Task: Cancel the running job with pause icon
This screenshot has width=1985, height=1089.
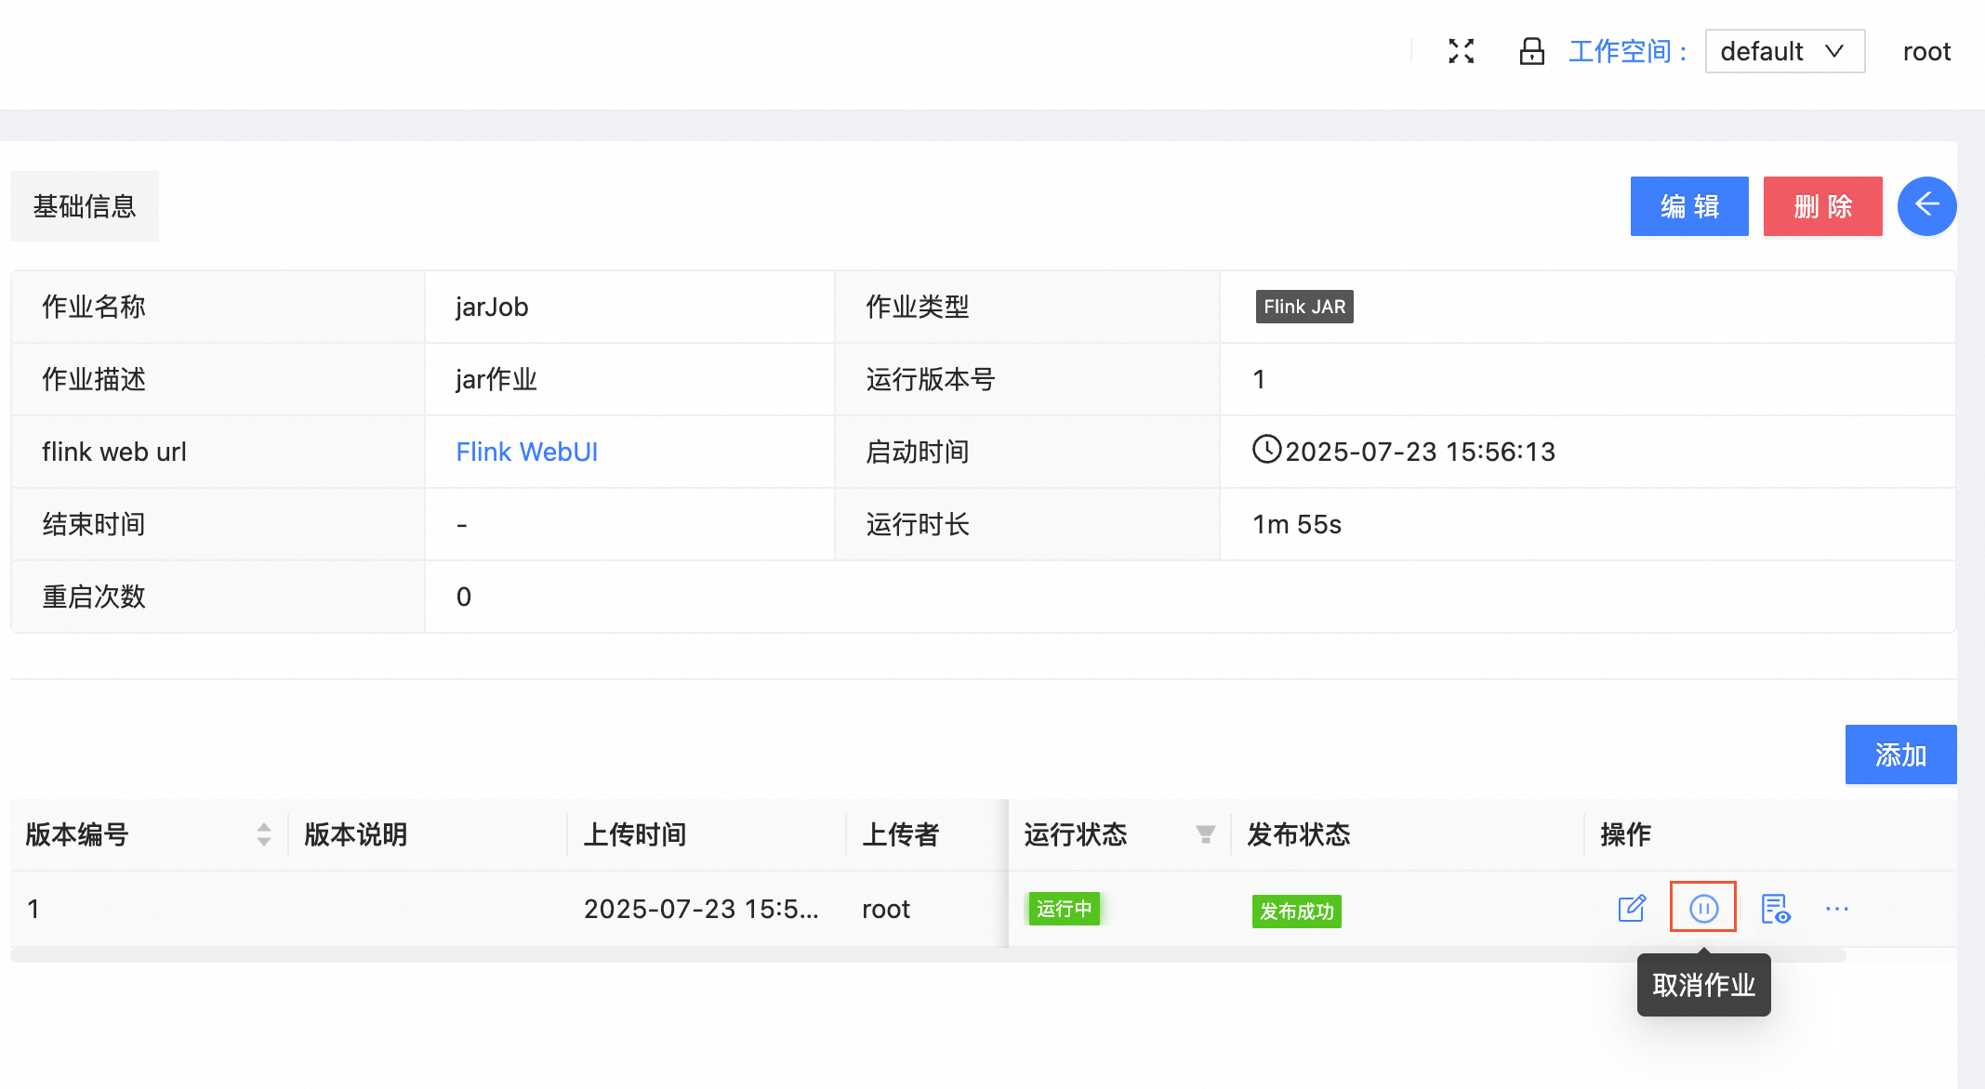Action: click(1703, 908)
